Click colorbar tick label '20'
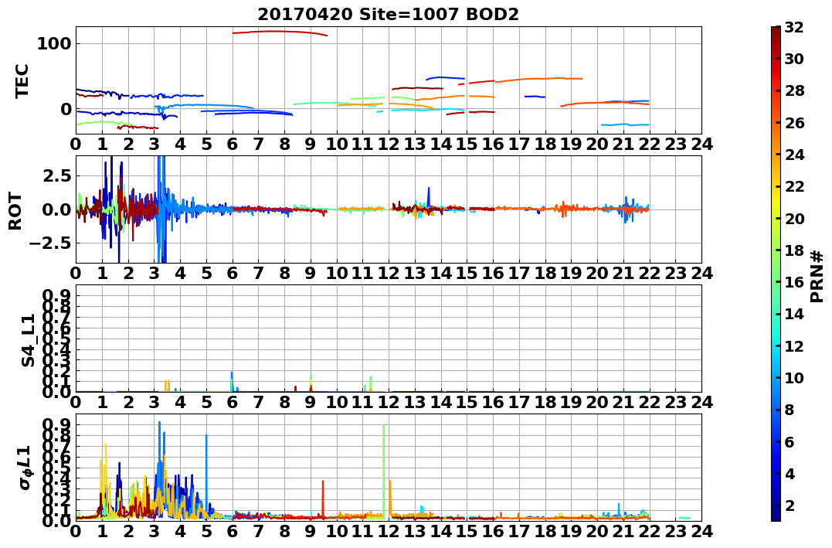 pyautogui.click(x=794, y=218)
